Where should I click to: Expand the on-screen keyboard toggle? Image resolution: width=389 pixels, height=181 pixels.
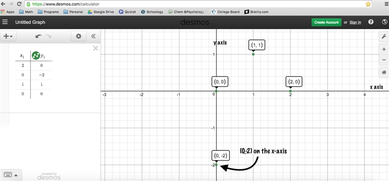tap(11, 175)
